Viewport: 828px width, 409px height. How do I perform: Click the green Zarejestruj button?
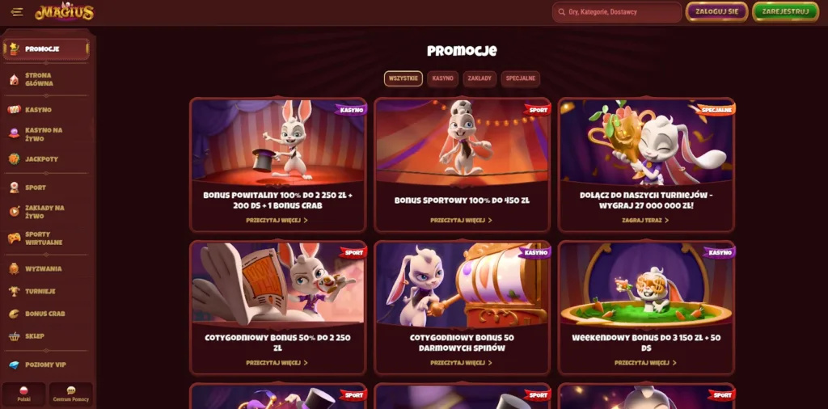point(785,11)
